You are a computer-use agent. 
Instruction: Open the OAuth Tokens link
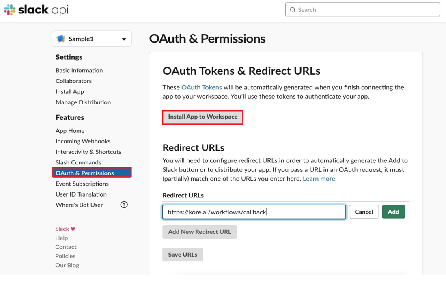point(202,87)
